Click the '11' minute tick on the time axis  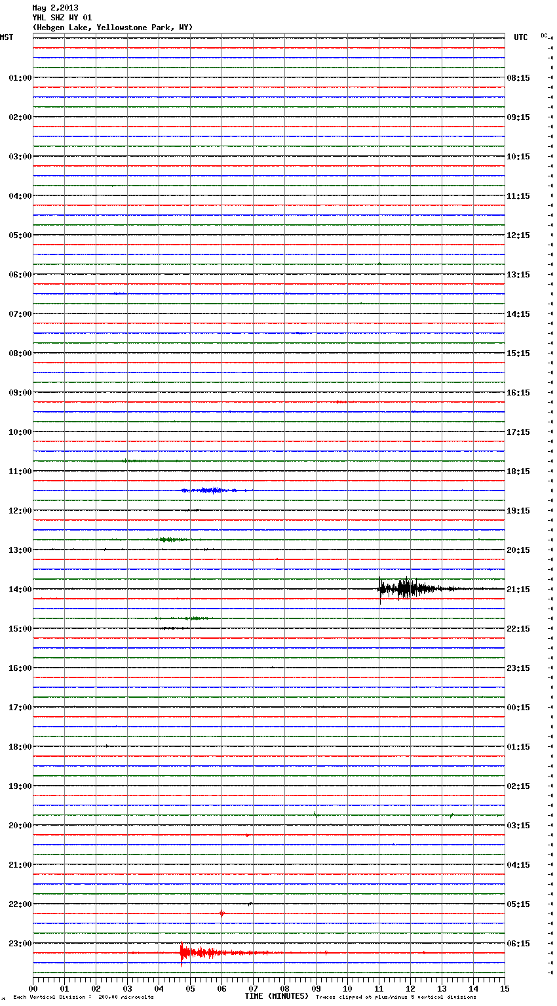click(379, 988)
